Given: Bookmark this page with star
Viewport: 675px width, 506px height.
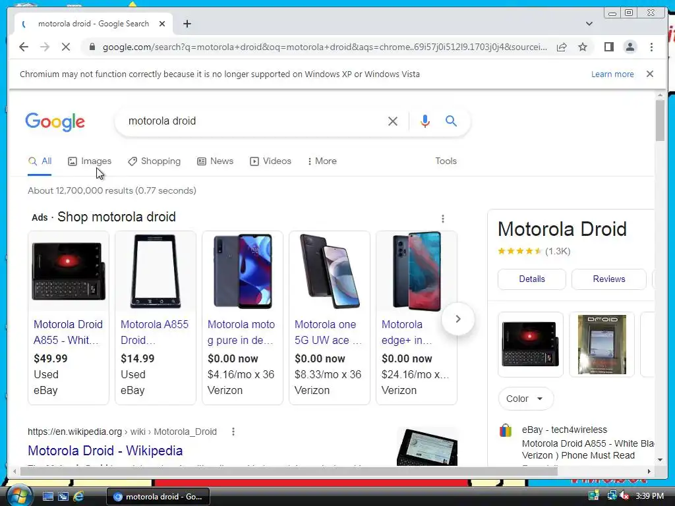Looking at the screenshot, I should [583, 47].
